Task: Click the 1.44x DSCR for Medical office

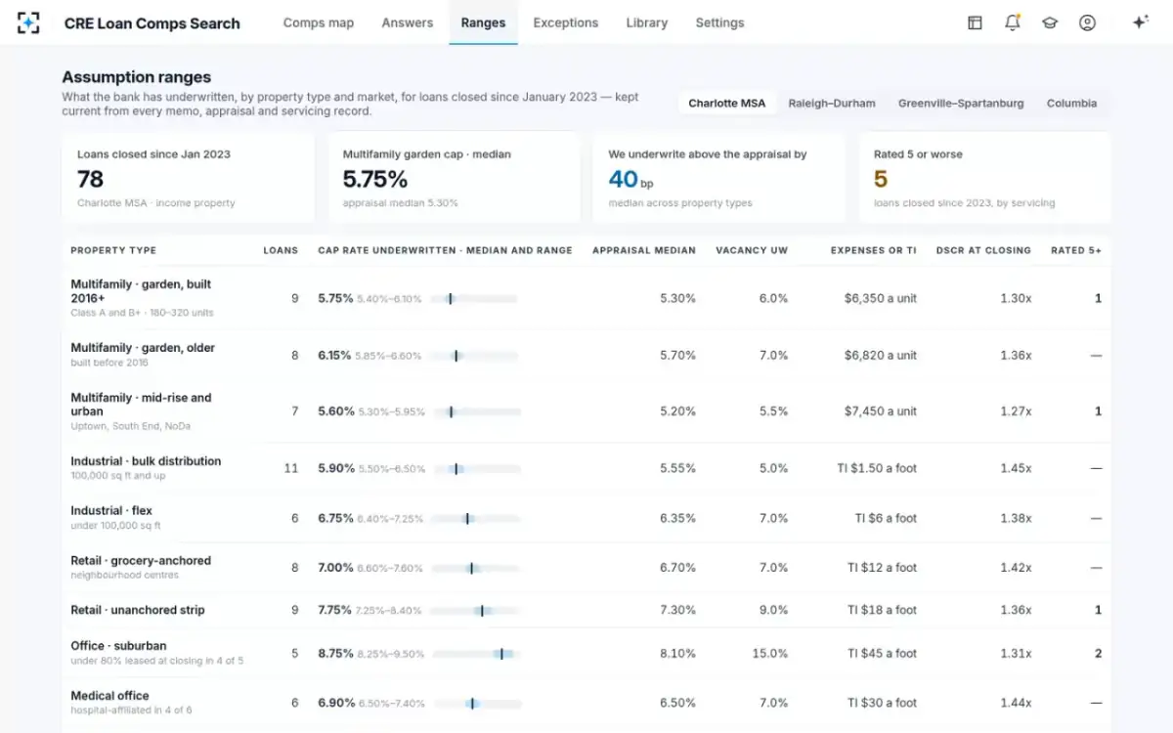Action: pyautogui.click(x=1016, y=704)
